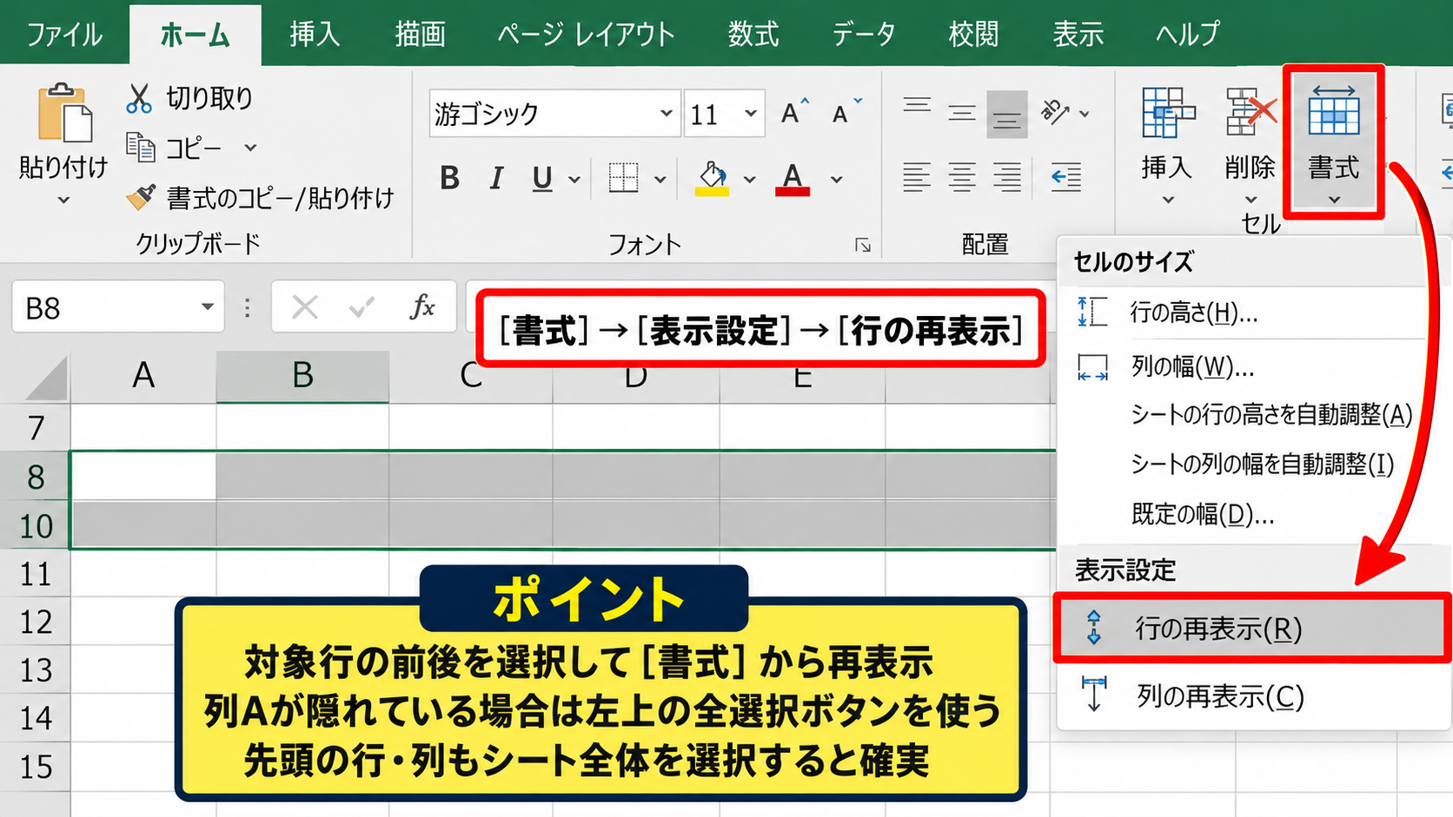Viewport: 1453px width, 817px height.
Task: Choose 行の再表示(R) menu item
Action: (1252, 629)
